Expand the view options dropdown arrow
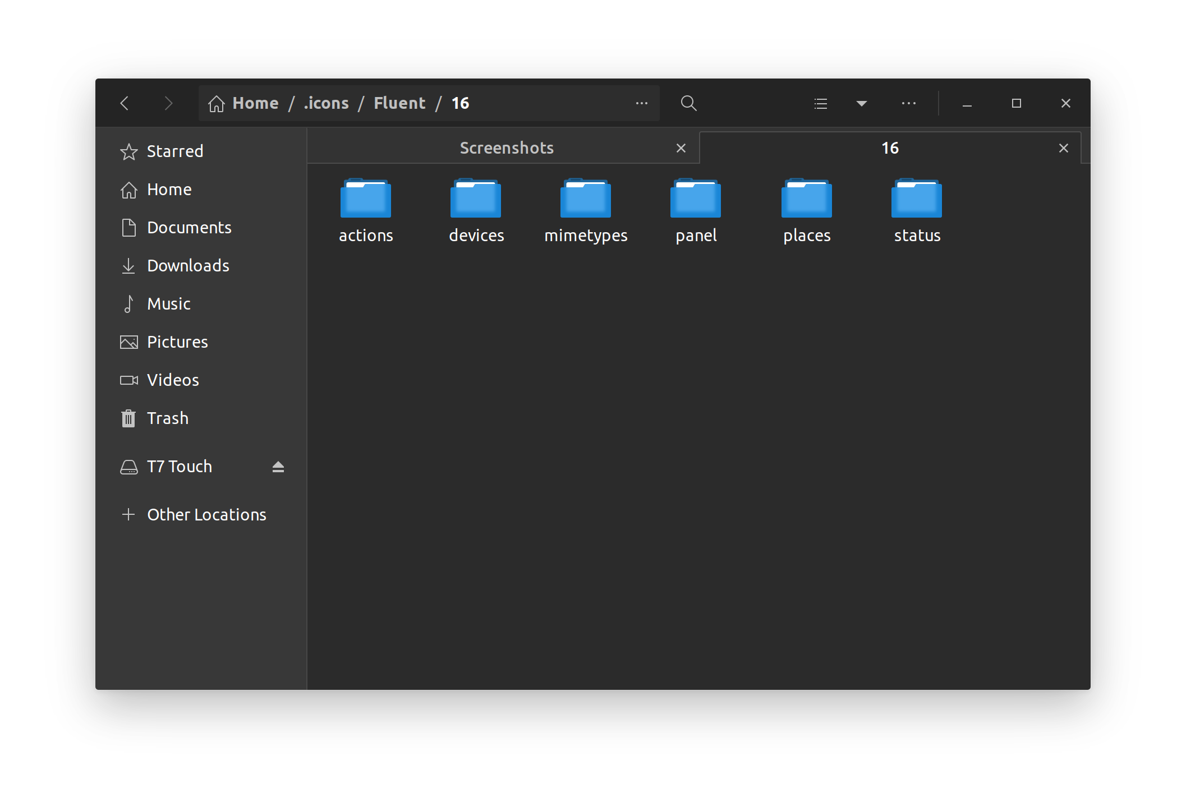Image resolution: width=1186 pixels, height=802 pixels. pyautogui.click(x=862, y=103)
